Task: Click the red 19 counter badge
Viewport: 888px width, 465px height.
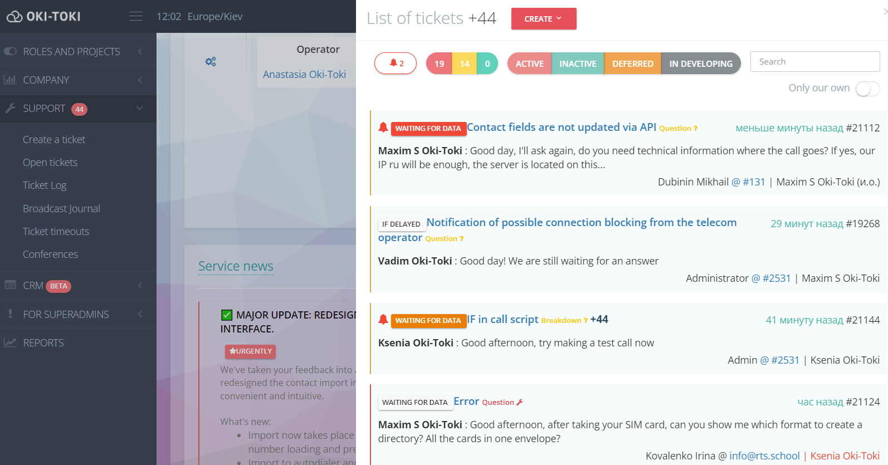Action: pos(439,63)
